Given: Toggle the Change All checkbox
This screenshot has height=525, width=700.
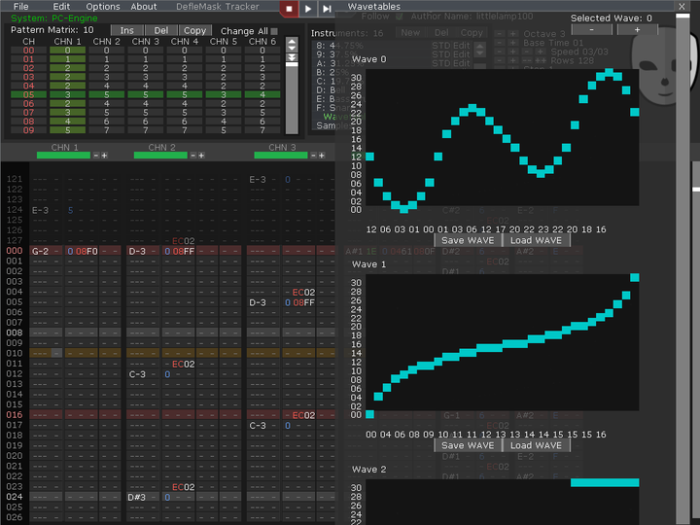Looking at the screenshot, I should point(274,31).
